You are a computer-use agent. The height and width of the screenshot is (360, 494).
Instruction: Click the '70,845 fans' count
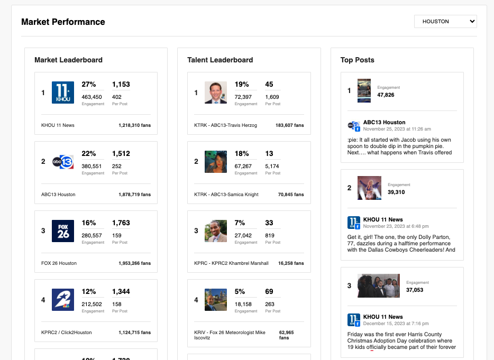291,195
